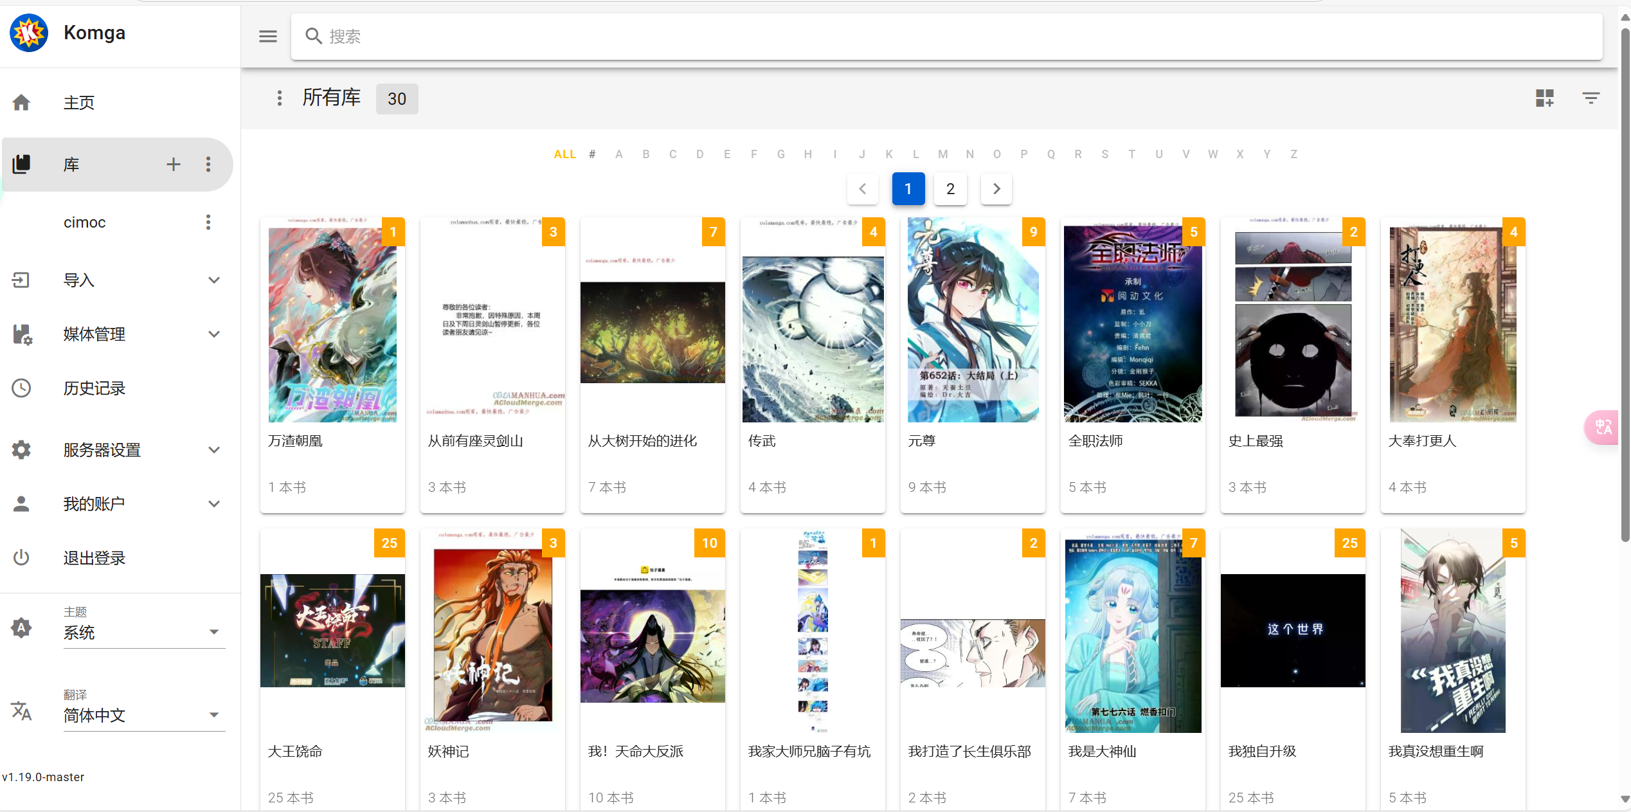Open 我！天命大反派 series cover
Viewport: 1631px width, 812px height.
pos(653,630)
